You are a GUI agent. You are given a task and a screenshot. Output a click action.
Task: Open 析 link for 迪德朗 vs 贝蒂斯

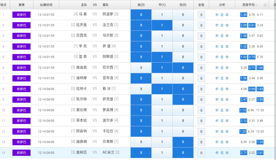217,142
